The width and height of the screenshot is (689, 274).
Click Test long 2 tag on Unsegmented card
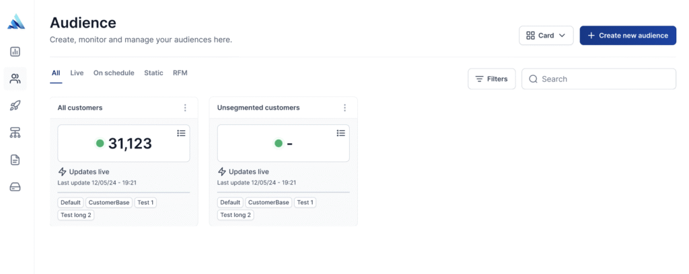click(x=235, y=215)
